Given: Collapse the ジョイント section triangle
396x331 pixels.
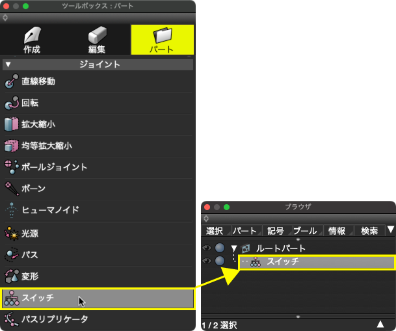Looking at the screenshot, I should click(x=7, y=65).
